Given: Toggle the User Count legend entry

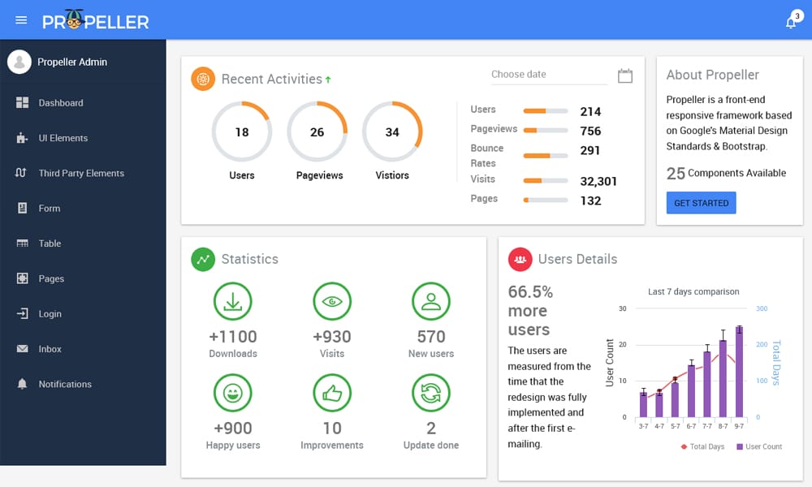Looking at the screenshot, I should click(759, 446).
